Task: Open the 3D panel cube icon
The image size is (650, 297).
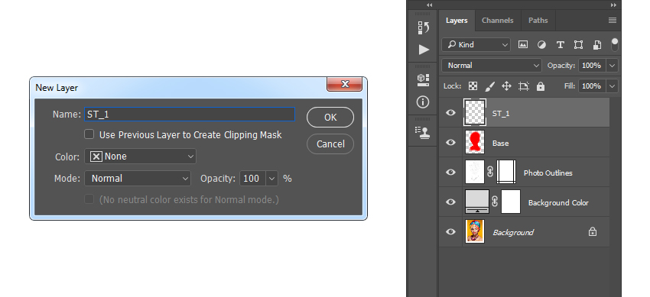Action: (423, 80)
